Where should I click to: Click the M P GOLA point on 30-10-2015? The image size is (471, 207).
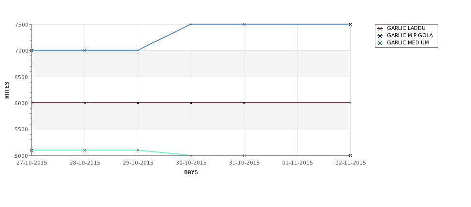[191, 24]
